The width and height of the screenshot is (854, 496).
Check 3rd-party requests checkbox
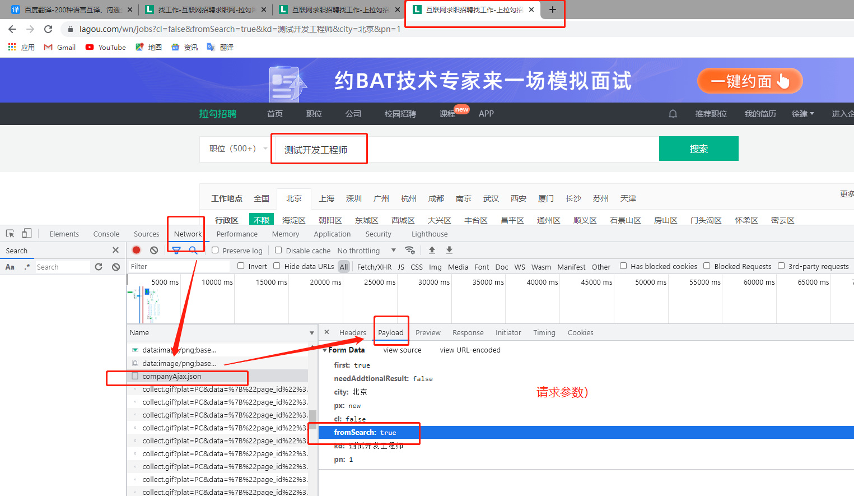click(x=781, y=266)
